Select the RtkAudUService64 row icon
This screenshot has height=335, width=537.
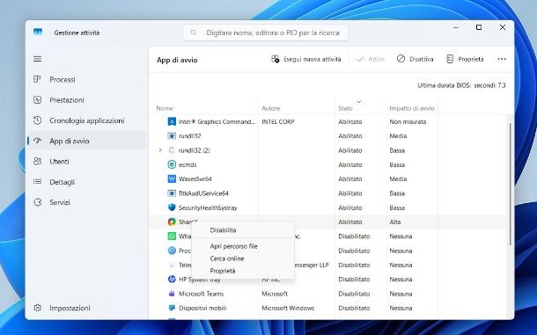(172, 193)
